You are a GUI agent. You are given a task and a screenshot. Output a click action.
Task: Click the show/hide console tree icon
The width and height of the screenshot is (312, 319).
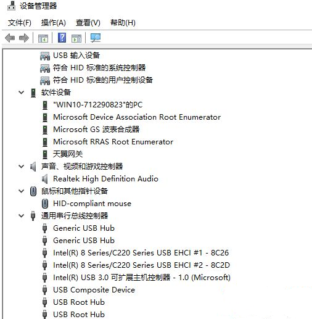click(43, 38)
